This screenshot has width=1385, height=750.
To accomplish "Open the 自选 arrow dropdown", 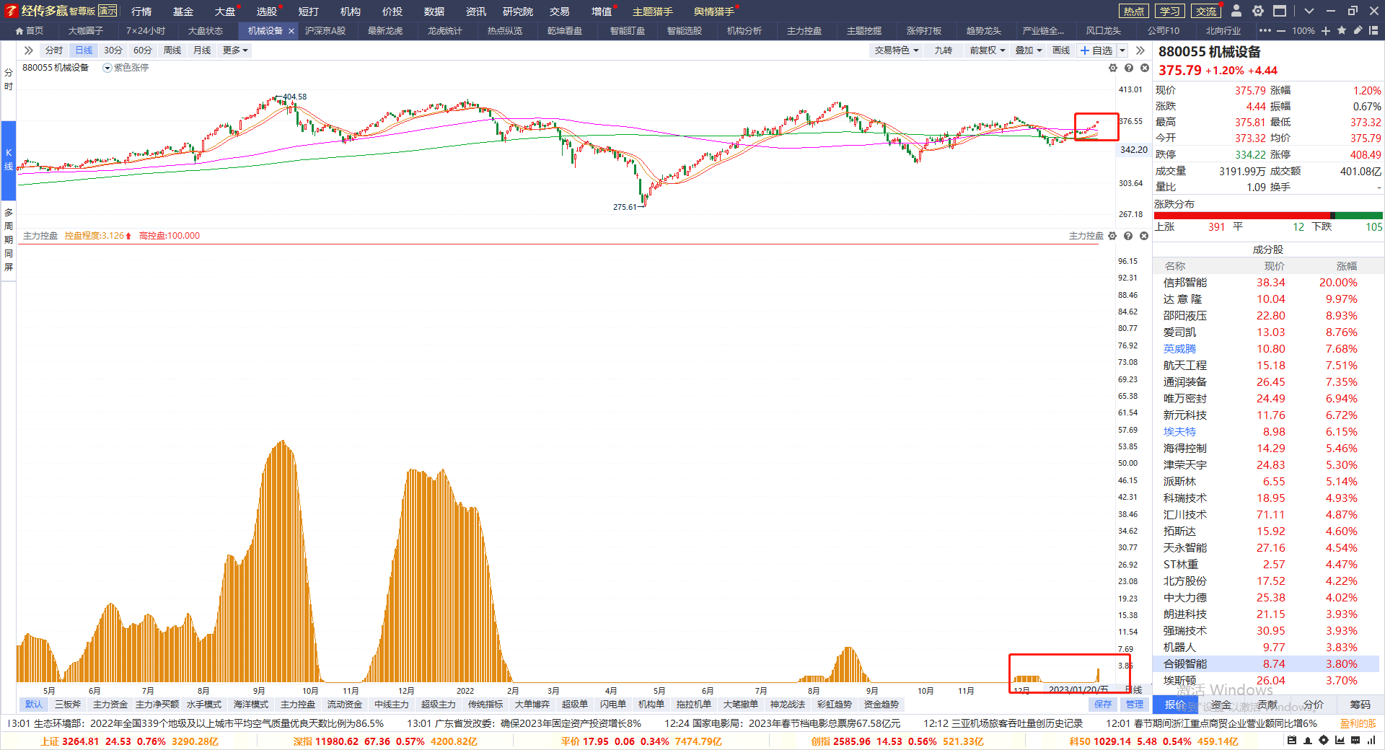I will point(1122,50).
